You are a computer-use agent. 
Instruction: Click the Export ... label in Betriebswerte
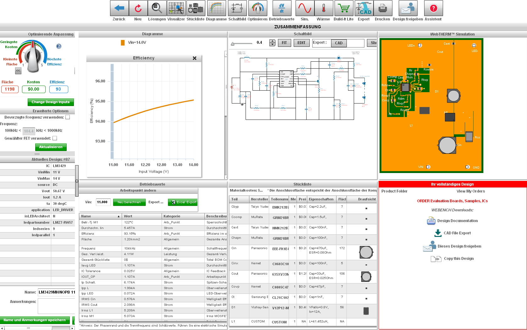pyautogui.click(x=156, y=202)
